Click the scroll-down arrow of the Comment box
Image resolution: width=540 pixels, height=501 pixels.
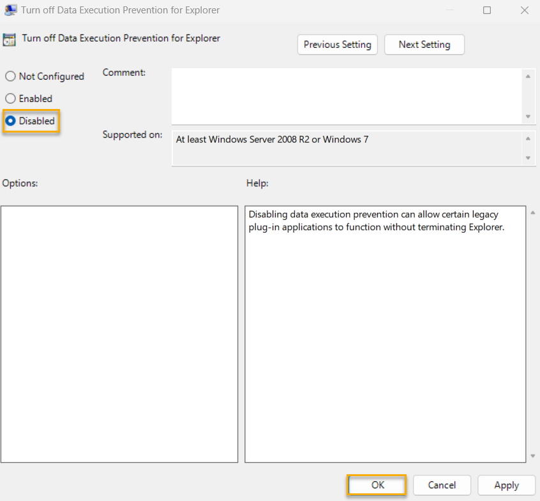(529, 117)
